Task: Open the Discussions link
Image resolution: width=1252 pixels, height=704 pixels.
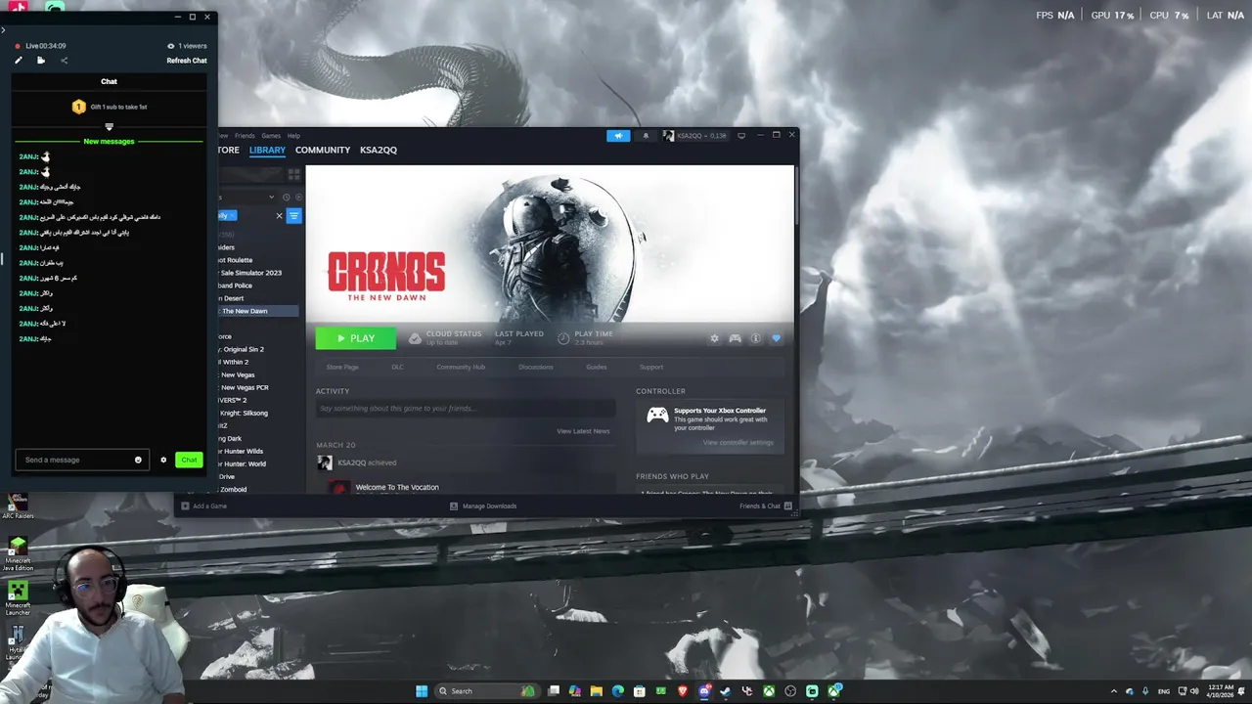Action: pyautogui.click(x=536, y=367)
